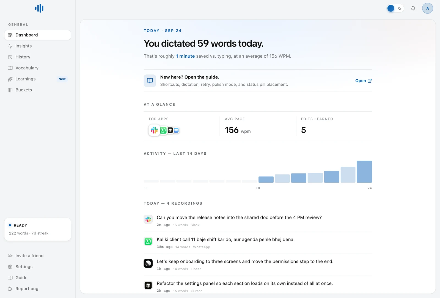This screenshot has height=298, width=440.
Task: Click the notifications bell icon
Action: click(x=413, y=8)
